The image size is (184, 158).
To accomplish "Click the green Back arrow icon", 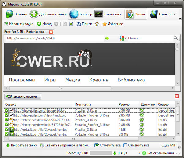I will 39,24.
